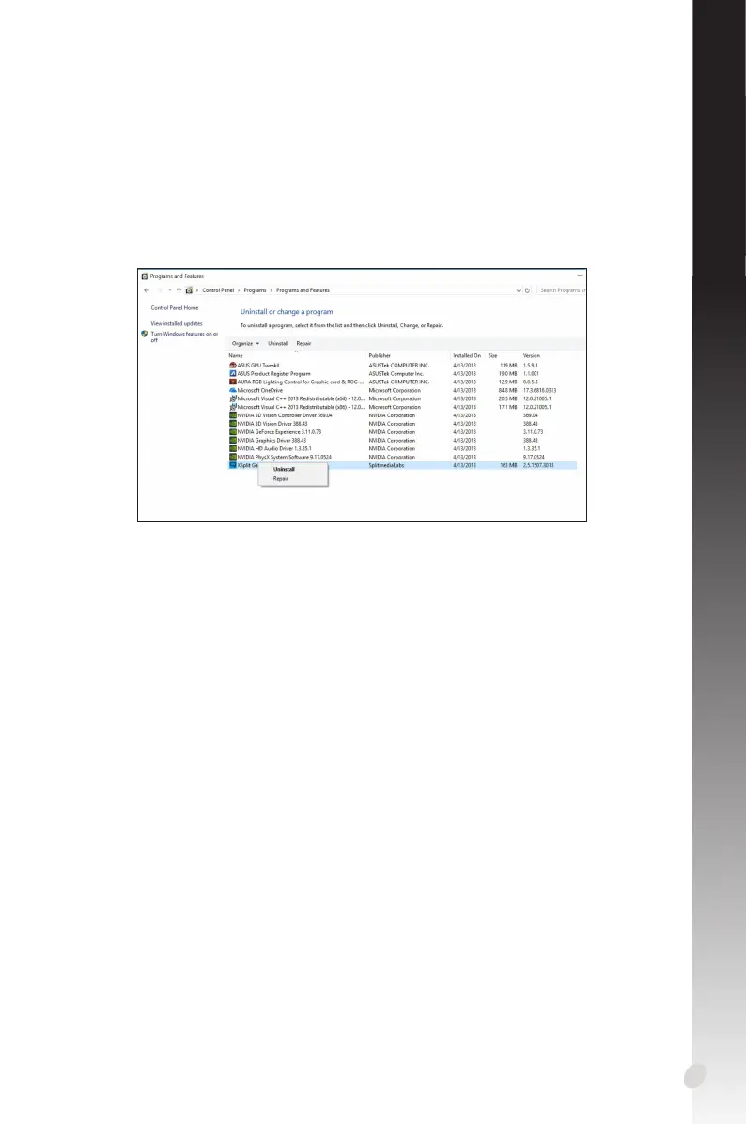Choose Uninstall from the context menu
Screen dimensions: 746x1124
tap(284, 470)
